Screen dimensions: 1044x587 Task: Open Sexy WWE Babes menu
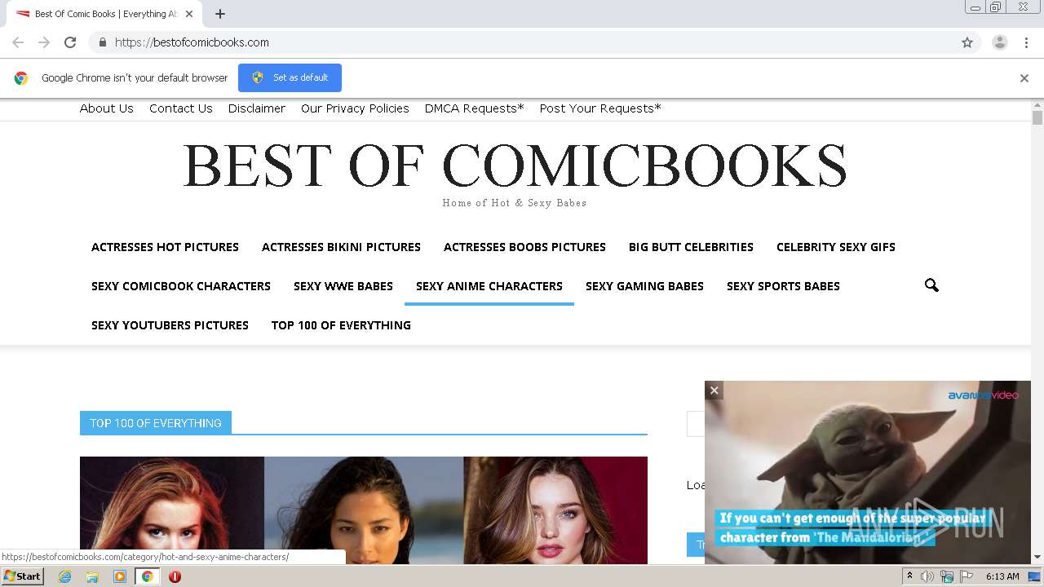coord(343,286)
